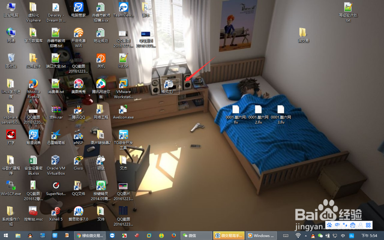Select the 虚拟化 Vsphere folder
Viewport: 384px width, 240px height.
pos(33,12)
